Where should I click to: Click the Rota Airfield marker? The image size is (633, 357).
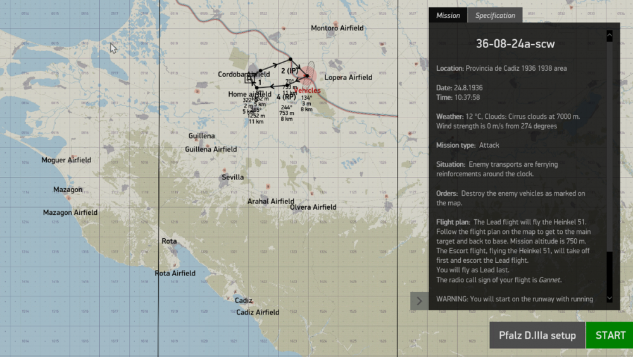tap(175, 273)
